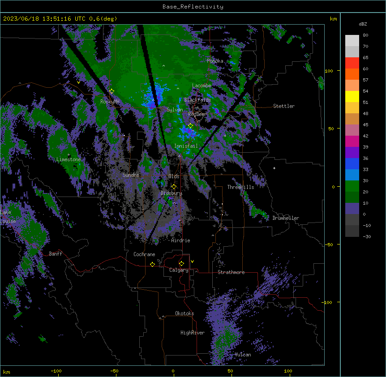386x377 pixels.
Task: Select the bright yellow 51–54 dBZ legend swatch
Action: 352,96
